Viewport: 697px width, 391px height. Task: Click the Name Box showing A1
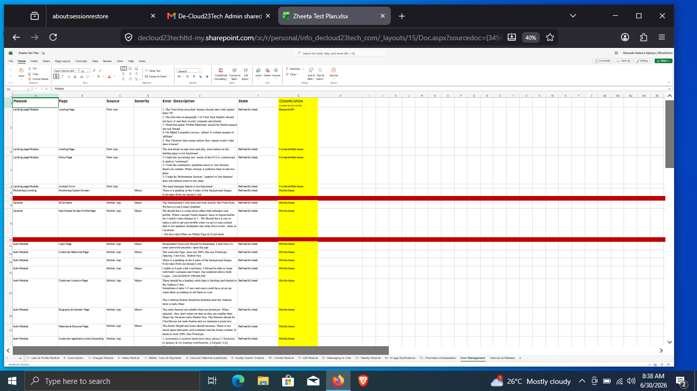tap(17, 89)
